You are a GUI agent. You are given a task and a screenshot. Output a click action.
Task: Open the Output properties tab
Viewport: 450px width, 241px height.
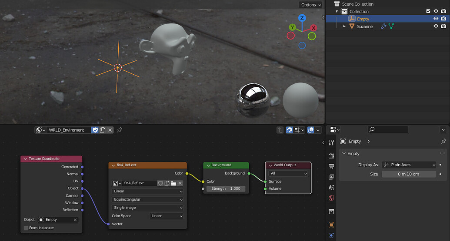tap(331, 166)
